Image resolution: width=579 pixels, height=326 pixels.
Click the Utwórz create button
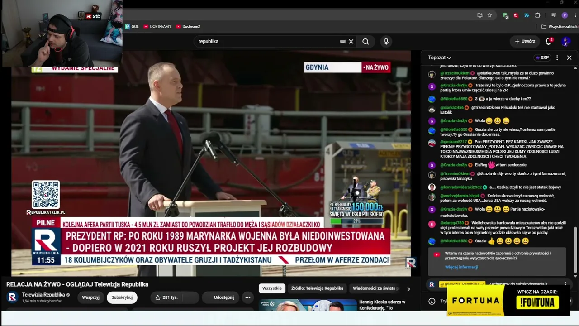coord(525,42)
